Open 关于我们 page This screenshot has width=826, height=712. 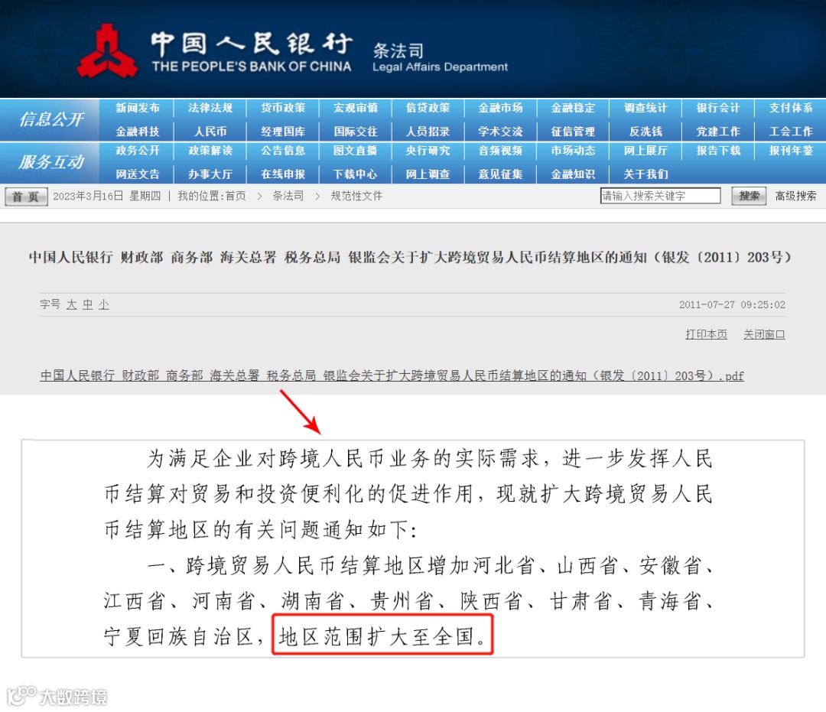(646, 174)
